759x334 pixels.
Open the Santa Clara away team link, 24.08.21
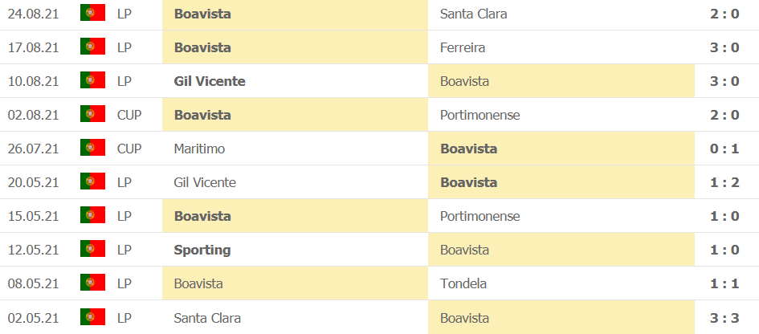pos(474,14)
